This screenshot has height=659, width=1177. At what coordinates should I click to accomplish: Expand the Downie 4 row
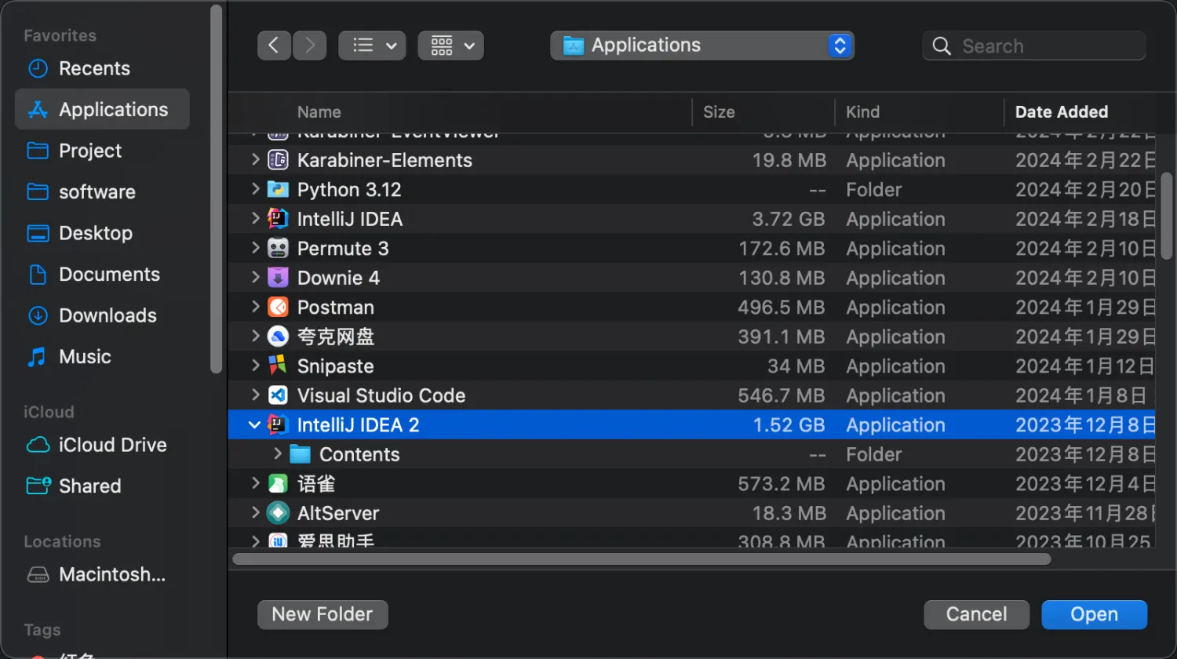tap(255, 278)
